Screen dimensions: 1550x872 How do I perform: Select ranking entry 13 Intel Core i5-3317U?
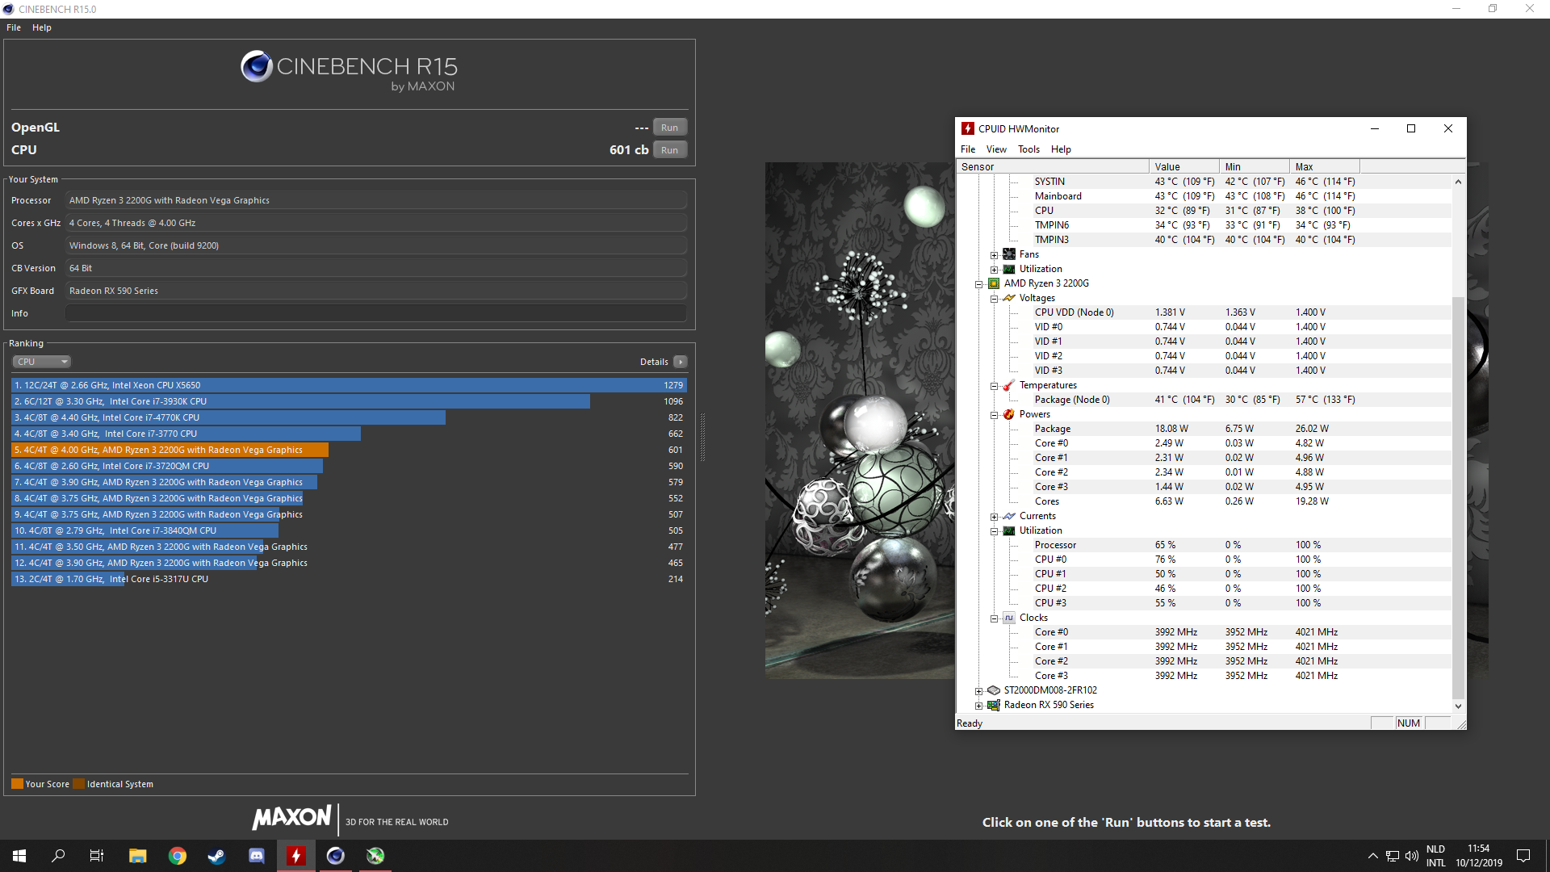tap(349, 579)
